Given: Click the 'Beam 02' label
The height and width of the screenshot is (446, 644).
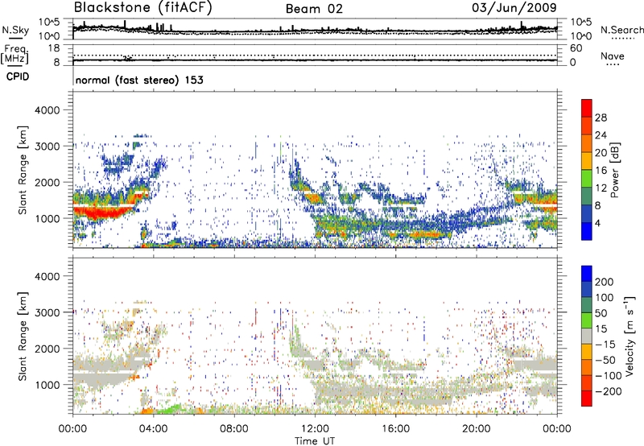Looking at the screenshot, I should click(314, 9).
